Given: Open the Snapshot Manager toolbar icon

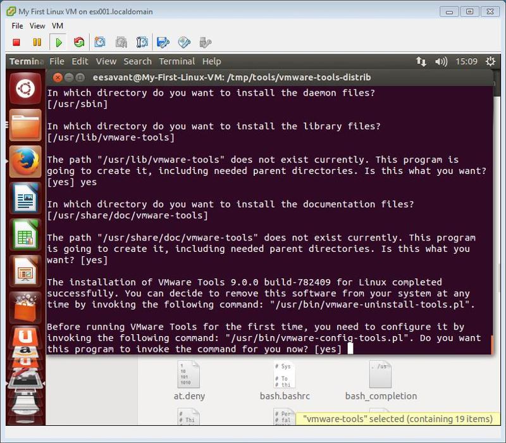Looking at the screenshot, I should 142,42.
